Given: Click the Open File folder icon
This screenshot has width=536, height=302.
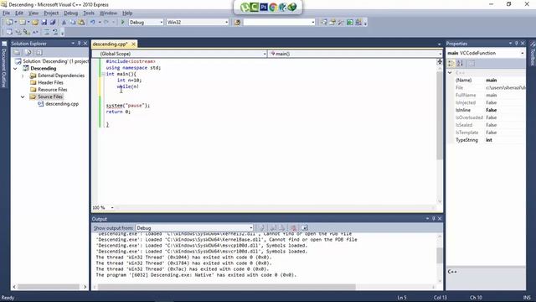Looking at the screenshot, I should pyautogui.click(x=35, y=23).
